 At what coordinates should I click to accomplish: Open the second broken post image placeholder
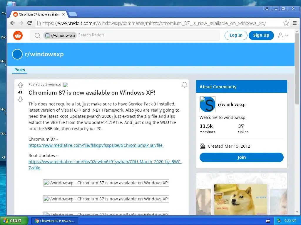tap(106, 199)
